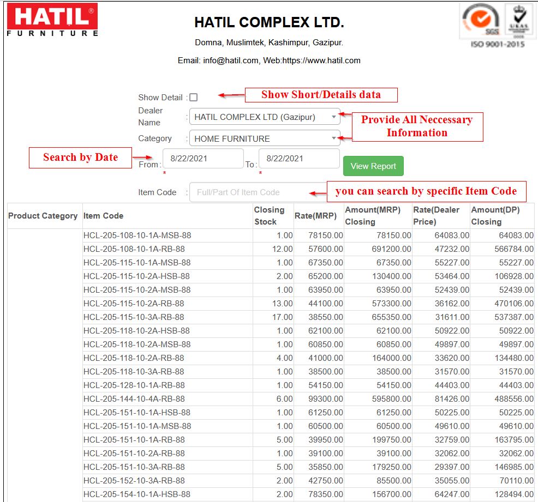Select item code HCL-205-128-10-1A-RB-88

tap(134, 385)
